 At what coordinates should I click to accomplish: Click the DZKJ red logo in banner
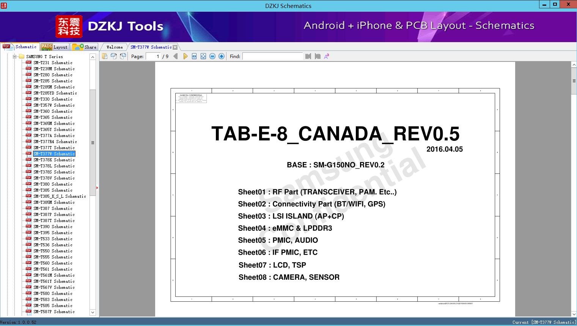click(x=69, y=26)
